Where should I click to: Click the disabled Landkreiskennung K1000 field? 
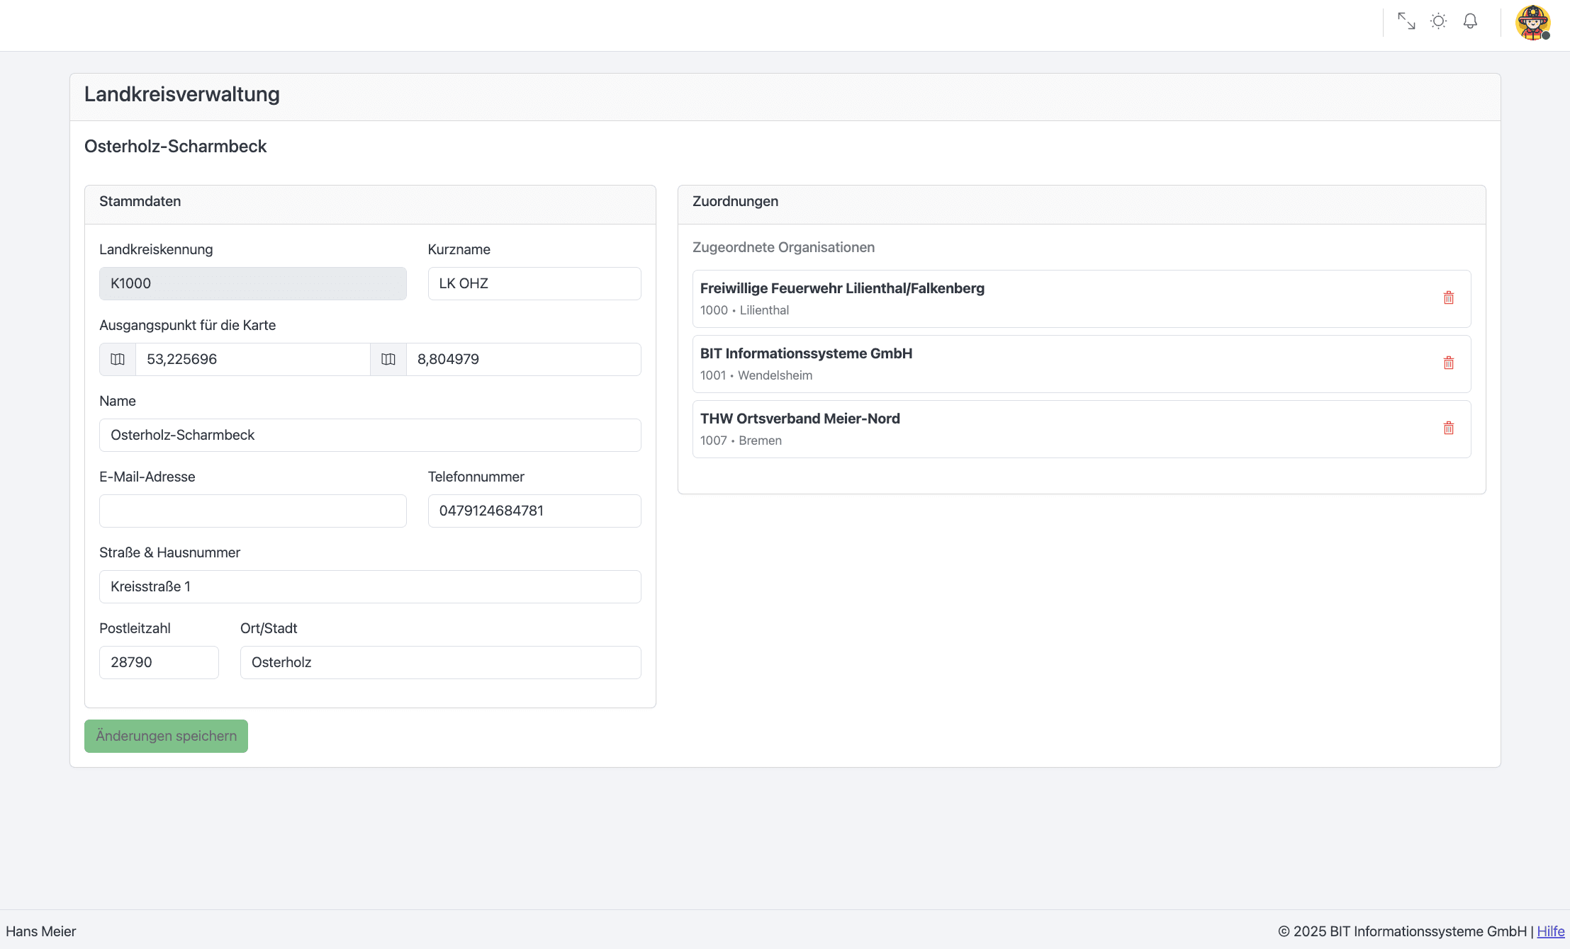(252, 283)
